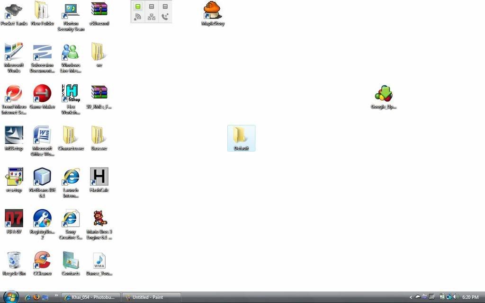Screen dimensions: 485x303
Task: Select the highlighted Default folder
Action: pos(241,138)
